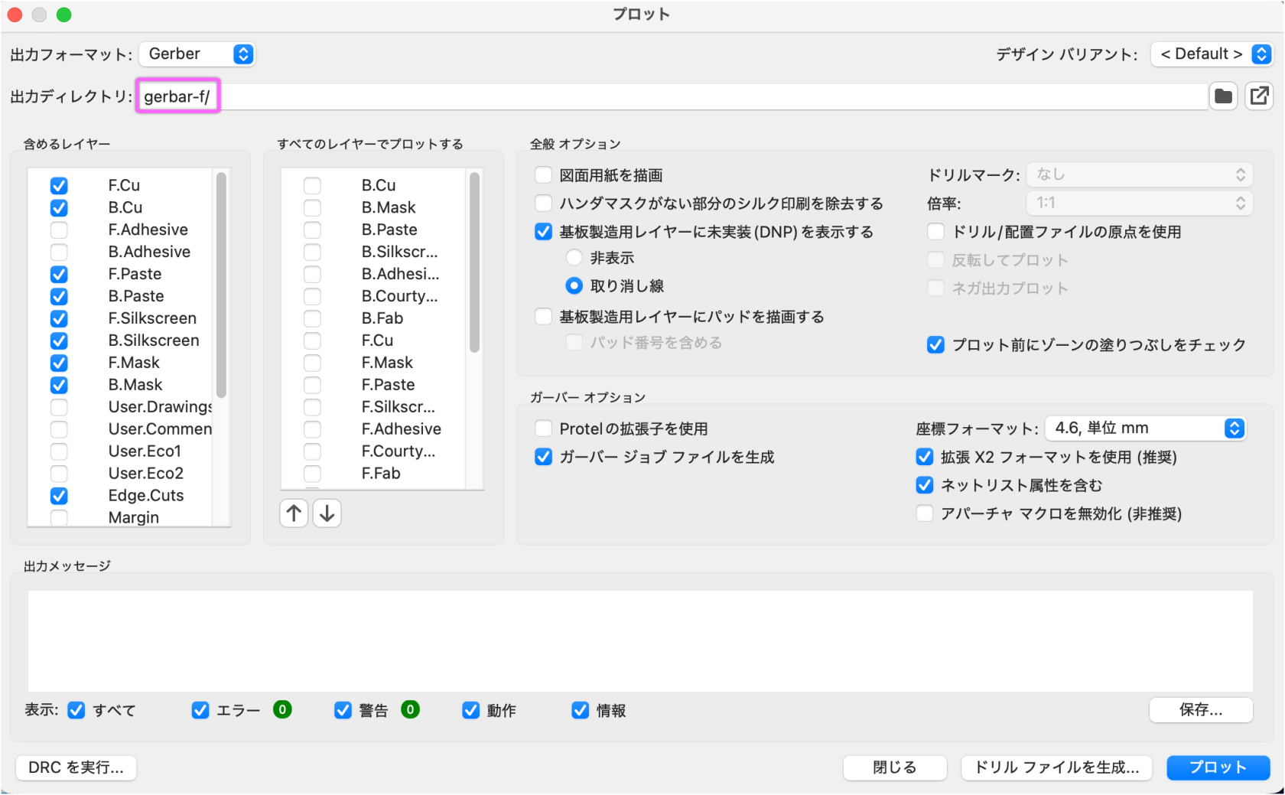Move selected layer down arrow

[327, 513]
